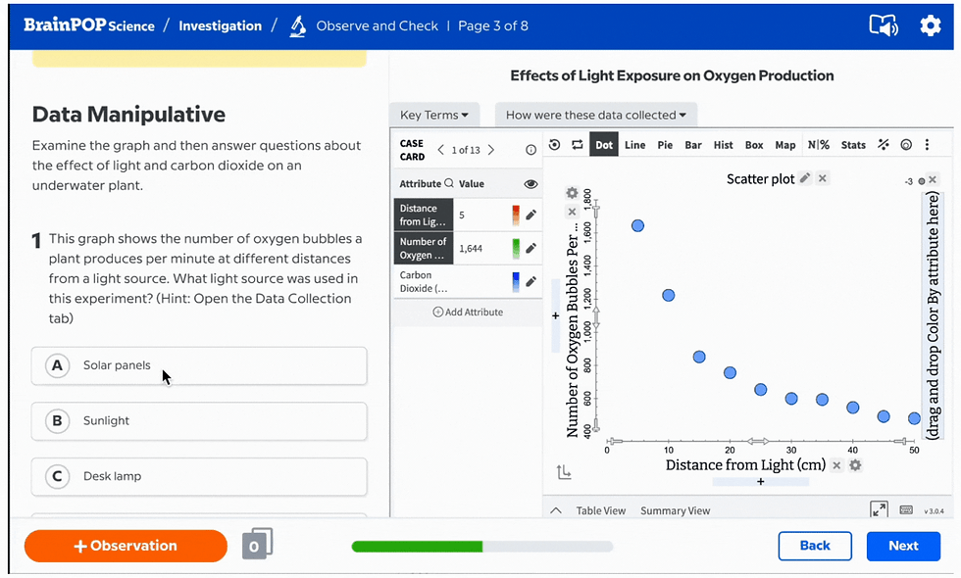
Task: Click the reset graph icon
Action: (x=555, y=145)
